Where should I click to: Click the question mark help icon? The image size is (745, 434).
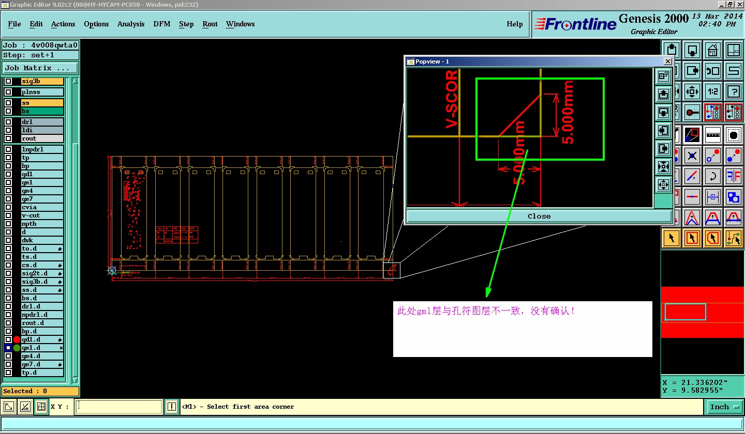coord(734,91)
